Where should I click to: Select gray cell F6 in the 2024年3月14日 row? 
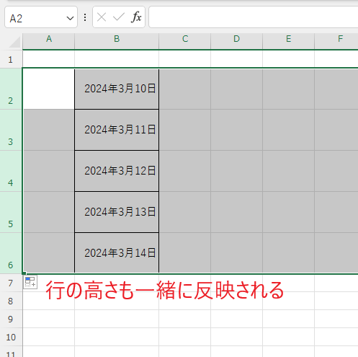336,253
